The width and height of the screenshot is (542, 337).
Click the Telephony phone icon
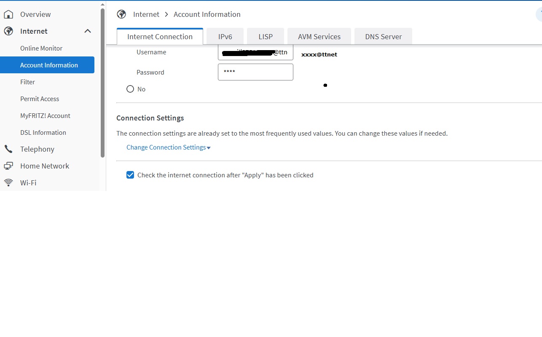[8, 149]
